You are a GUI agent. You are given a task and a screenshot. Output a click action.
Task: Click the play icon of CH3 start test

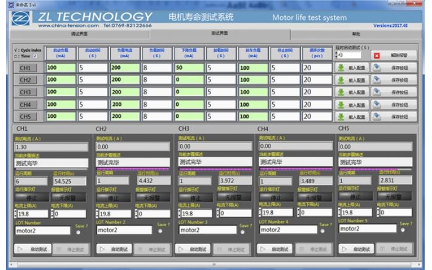(181, 249)
